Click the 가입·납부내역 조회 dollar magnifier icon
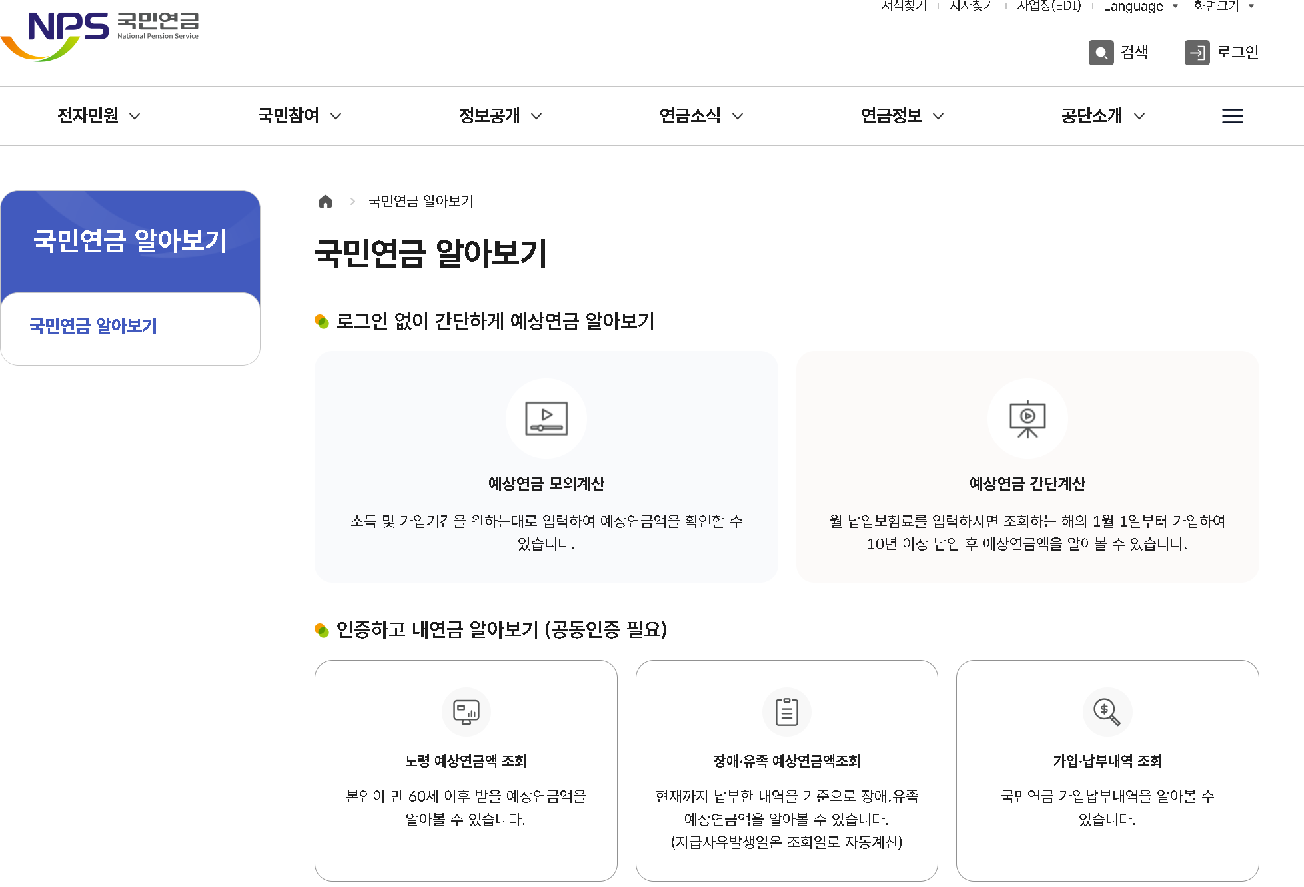 click(x=1107, y=711)
